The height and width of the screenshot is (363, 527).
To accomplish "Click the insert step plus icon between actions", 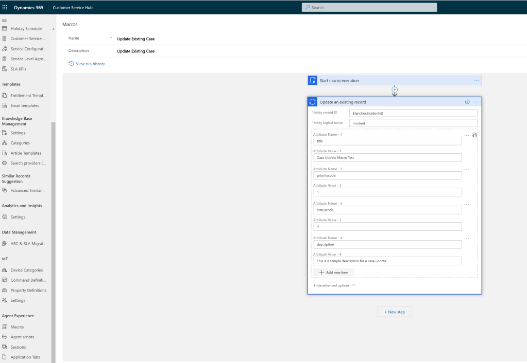I will point(395,89).
